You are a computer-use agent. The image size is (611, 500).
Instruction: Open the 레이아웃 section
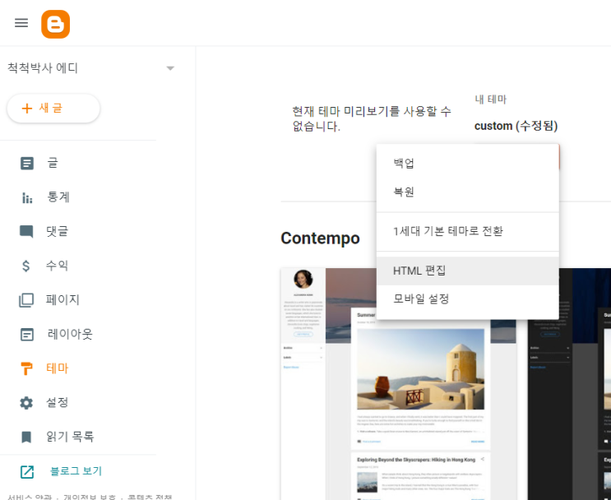click(70, 334)
